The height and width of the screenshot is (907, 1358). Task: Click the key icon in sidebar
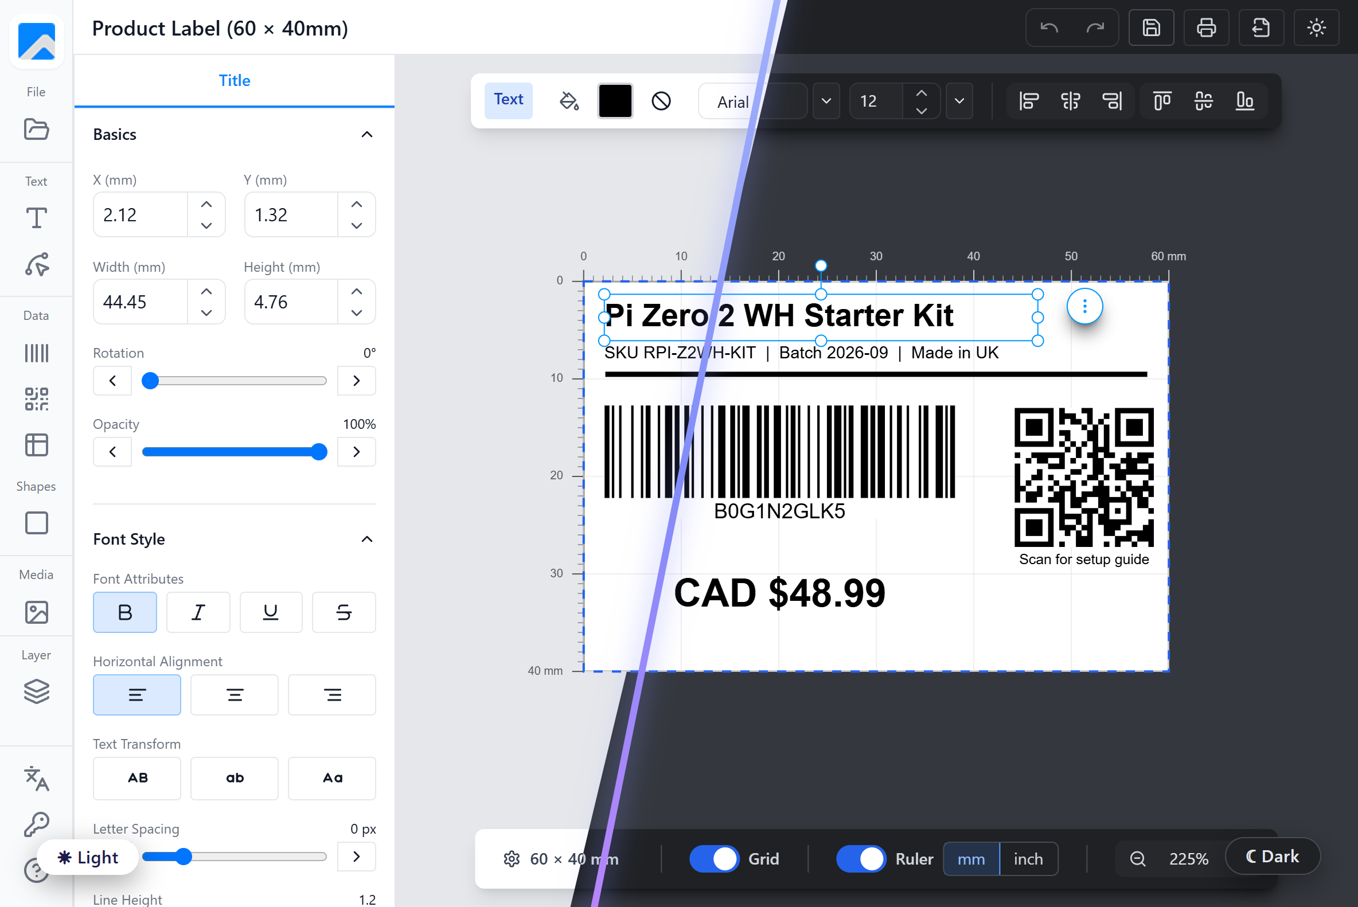tap(36, 825)
